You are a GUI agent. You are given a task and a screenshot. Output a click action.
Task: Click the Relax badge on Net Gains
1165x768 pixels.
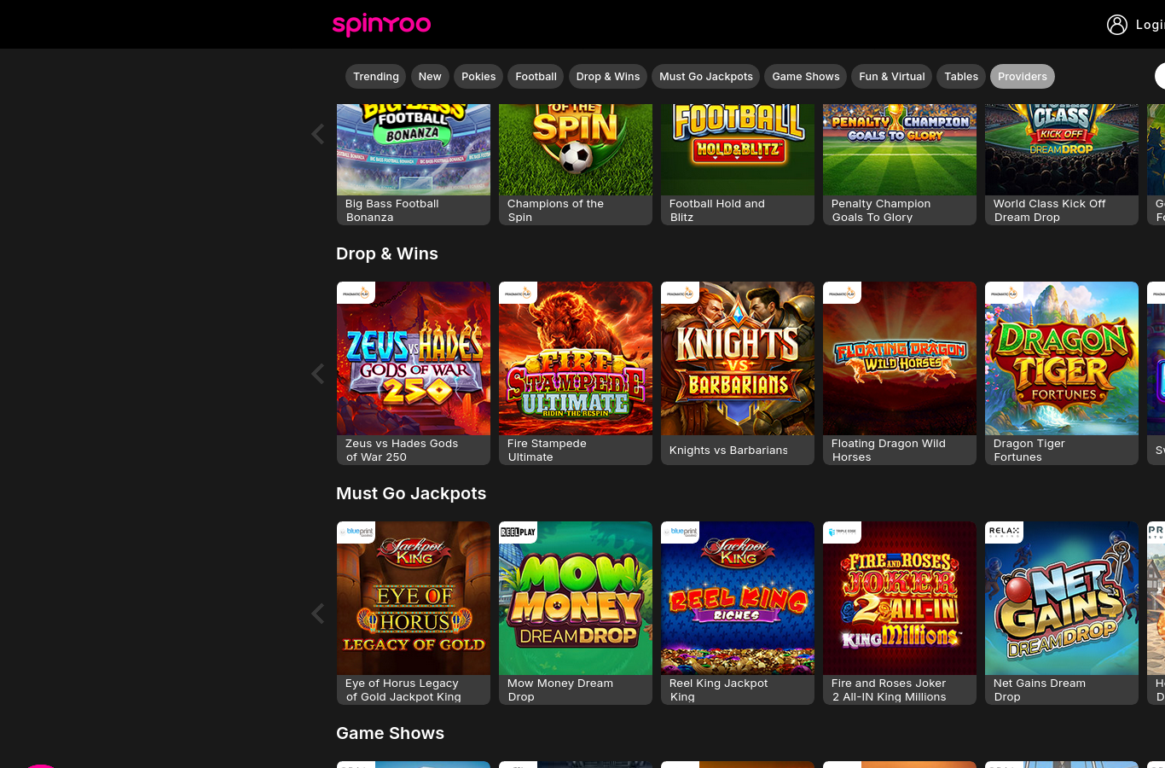[1004, 532]
